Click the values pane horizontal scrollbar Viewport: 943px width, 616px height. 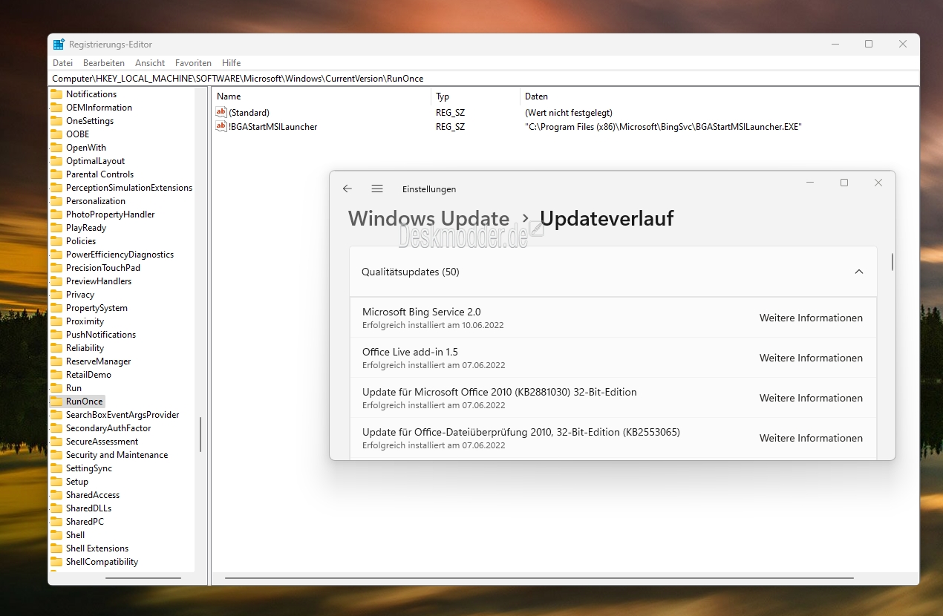point(540,578)
